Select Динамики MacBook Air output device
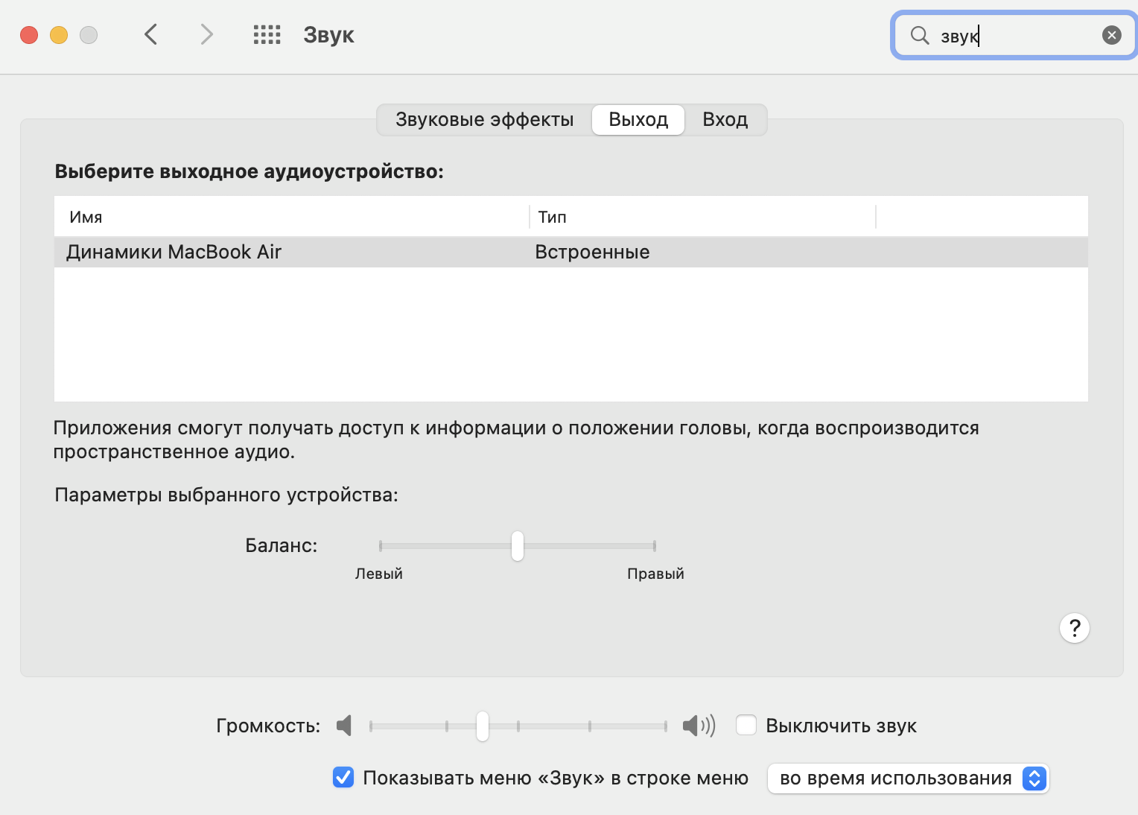Viewport: 1138px width, 815px height. 571,252
